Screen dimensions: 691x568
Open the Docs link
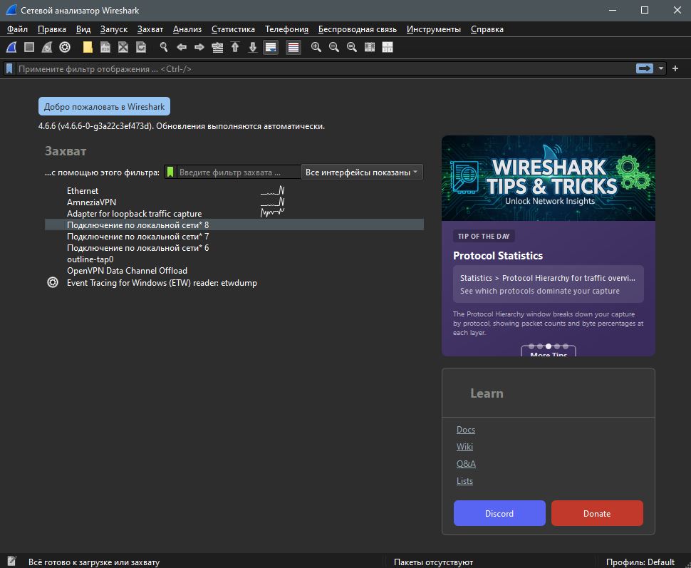[466, 430]
